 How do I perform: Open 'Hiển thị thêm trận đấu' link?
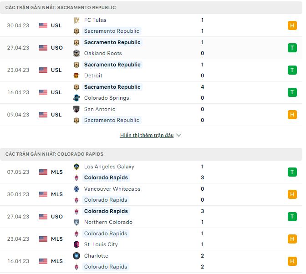147,136
